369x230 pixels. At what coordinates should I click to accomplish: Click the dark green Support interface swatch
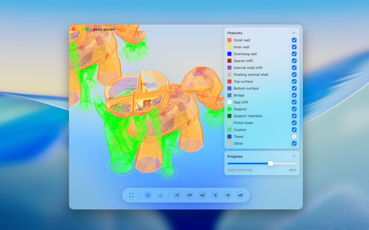pos(229,116)
